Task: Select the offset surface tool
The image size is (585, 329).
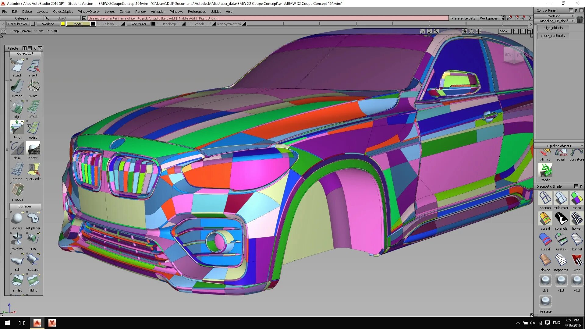Action: (33, 107)
